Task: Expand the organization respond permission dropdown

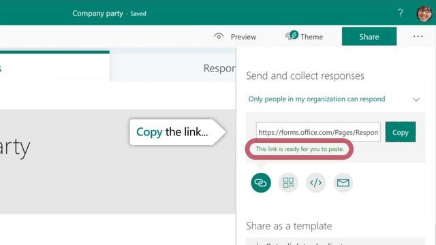Action: pyautogui.click(x=334, y=99)
